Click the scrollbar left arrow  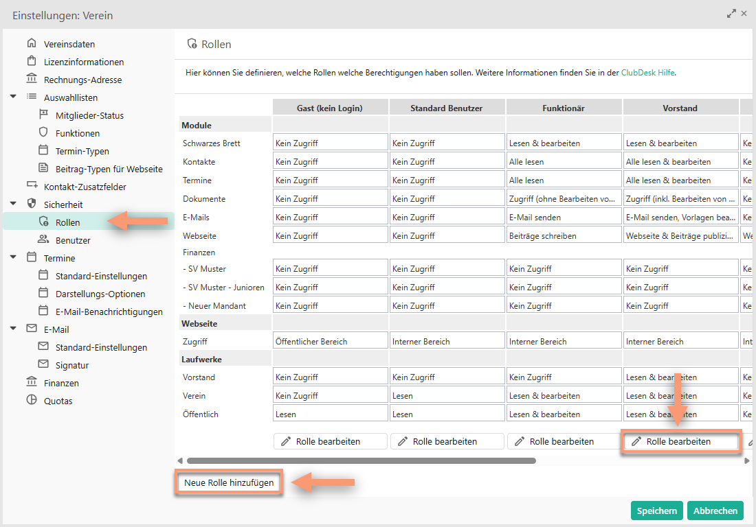pos(180,460)
